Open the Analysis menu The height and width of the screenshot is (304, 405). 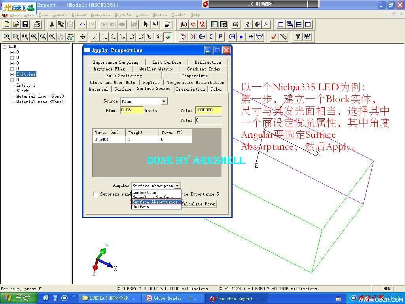coord(100,15)
